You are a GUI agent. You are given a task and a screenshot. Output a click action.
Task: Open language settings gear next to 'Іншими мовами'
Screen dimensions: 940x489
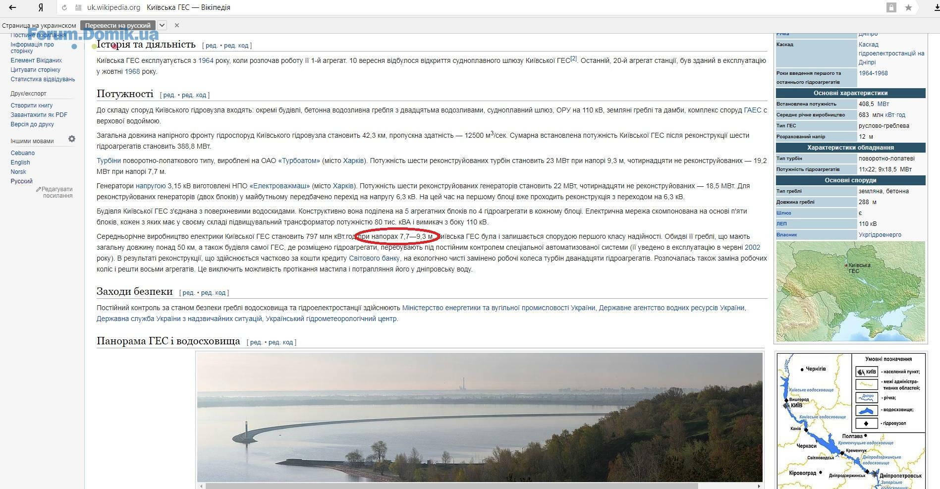point(72,139)
